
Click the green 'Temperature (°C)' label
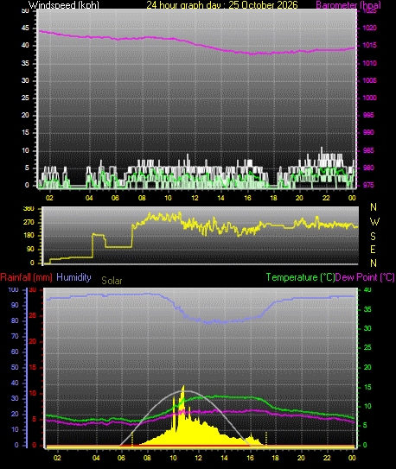click(300, 277)
